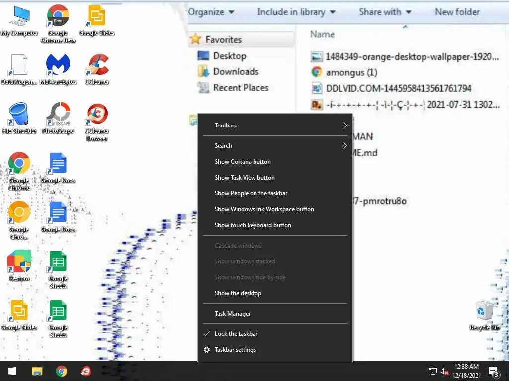Open Include in library dropdown
Image resolution: width=509 pixels, height=381 pixels.
point(296,12)
